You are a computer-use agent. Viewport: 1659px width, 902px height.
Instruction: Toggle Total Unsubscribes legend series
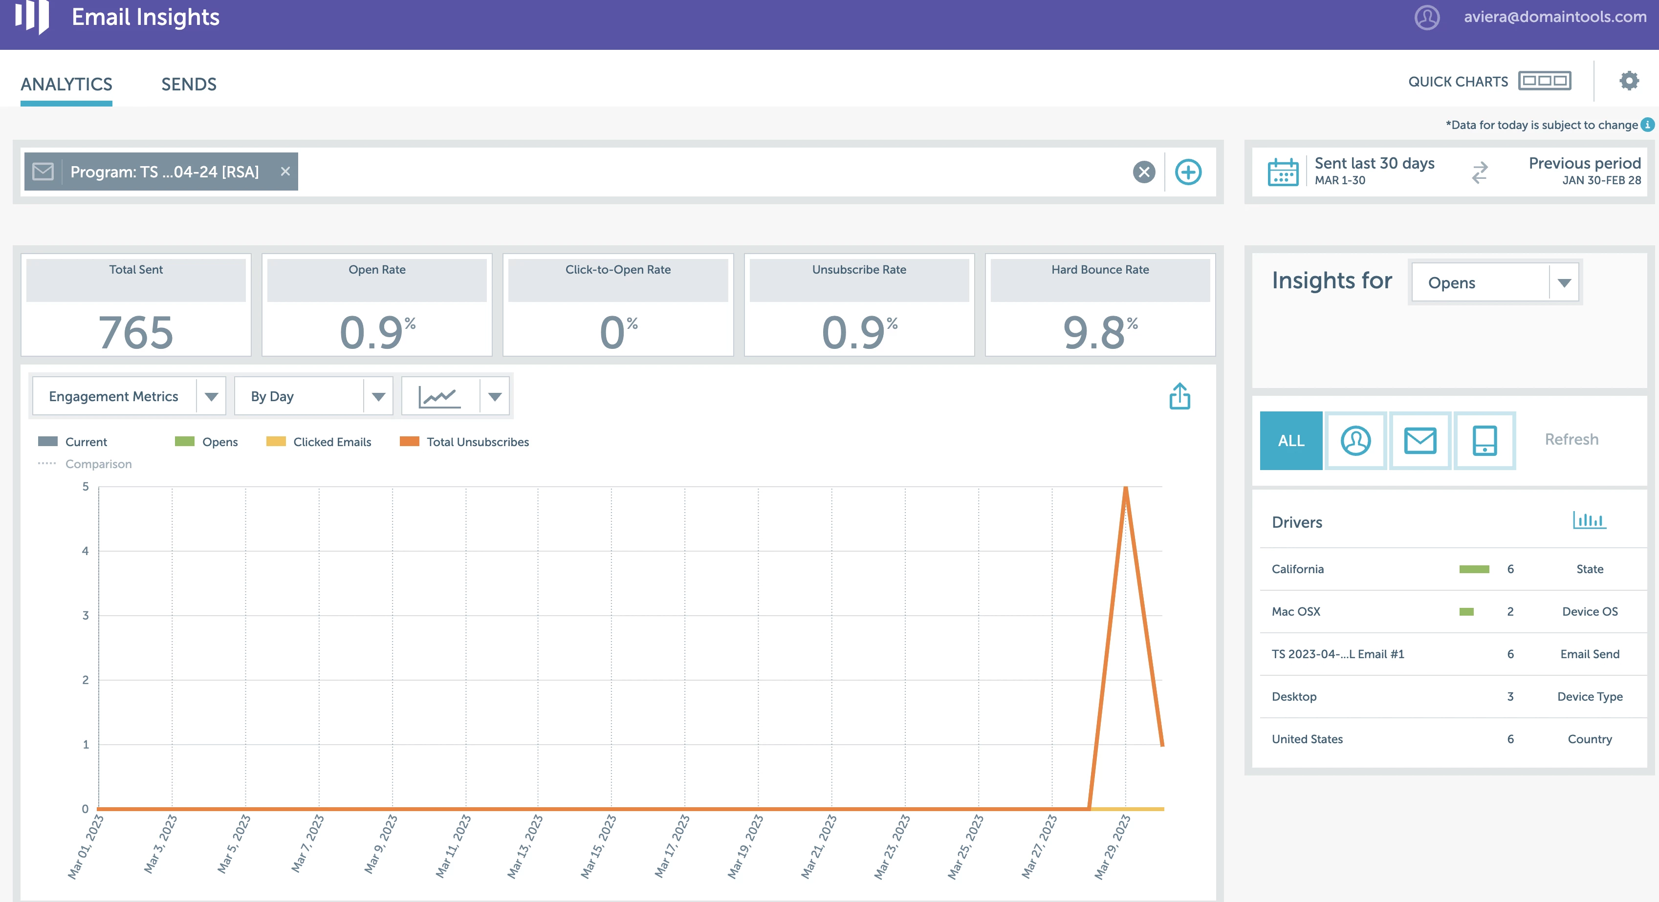(464, 442)
